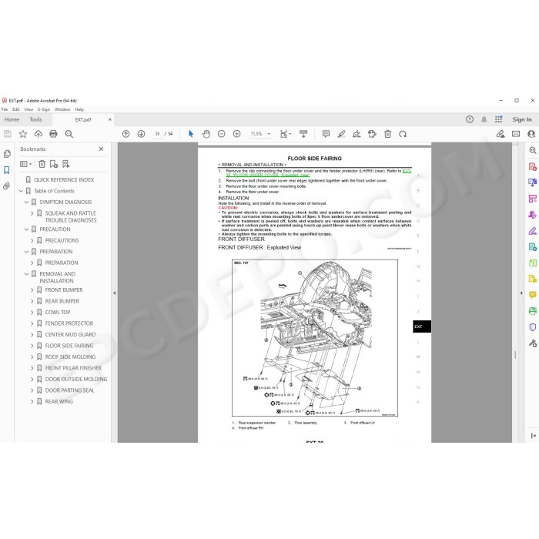The height and width of the screenshot is (539, 539).
Task: Open Page Thumbnails panel icon
Action: pyautogui.click(x=7, y=154)
